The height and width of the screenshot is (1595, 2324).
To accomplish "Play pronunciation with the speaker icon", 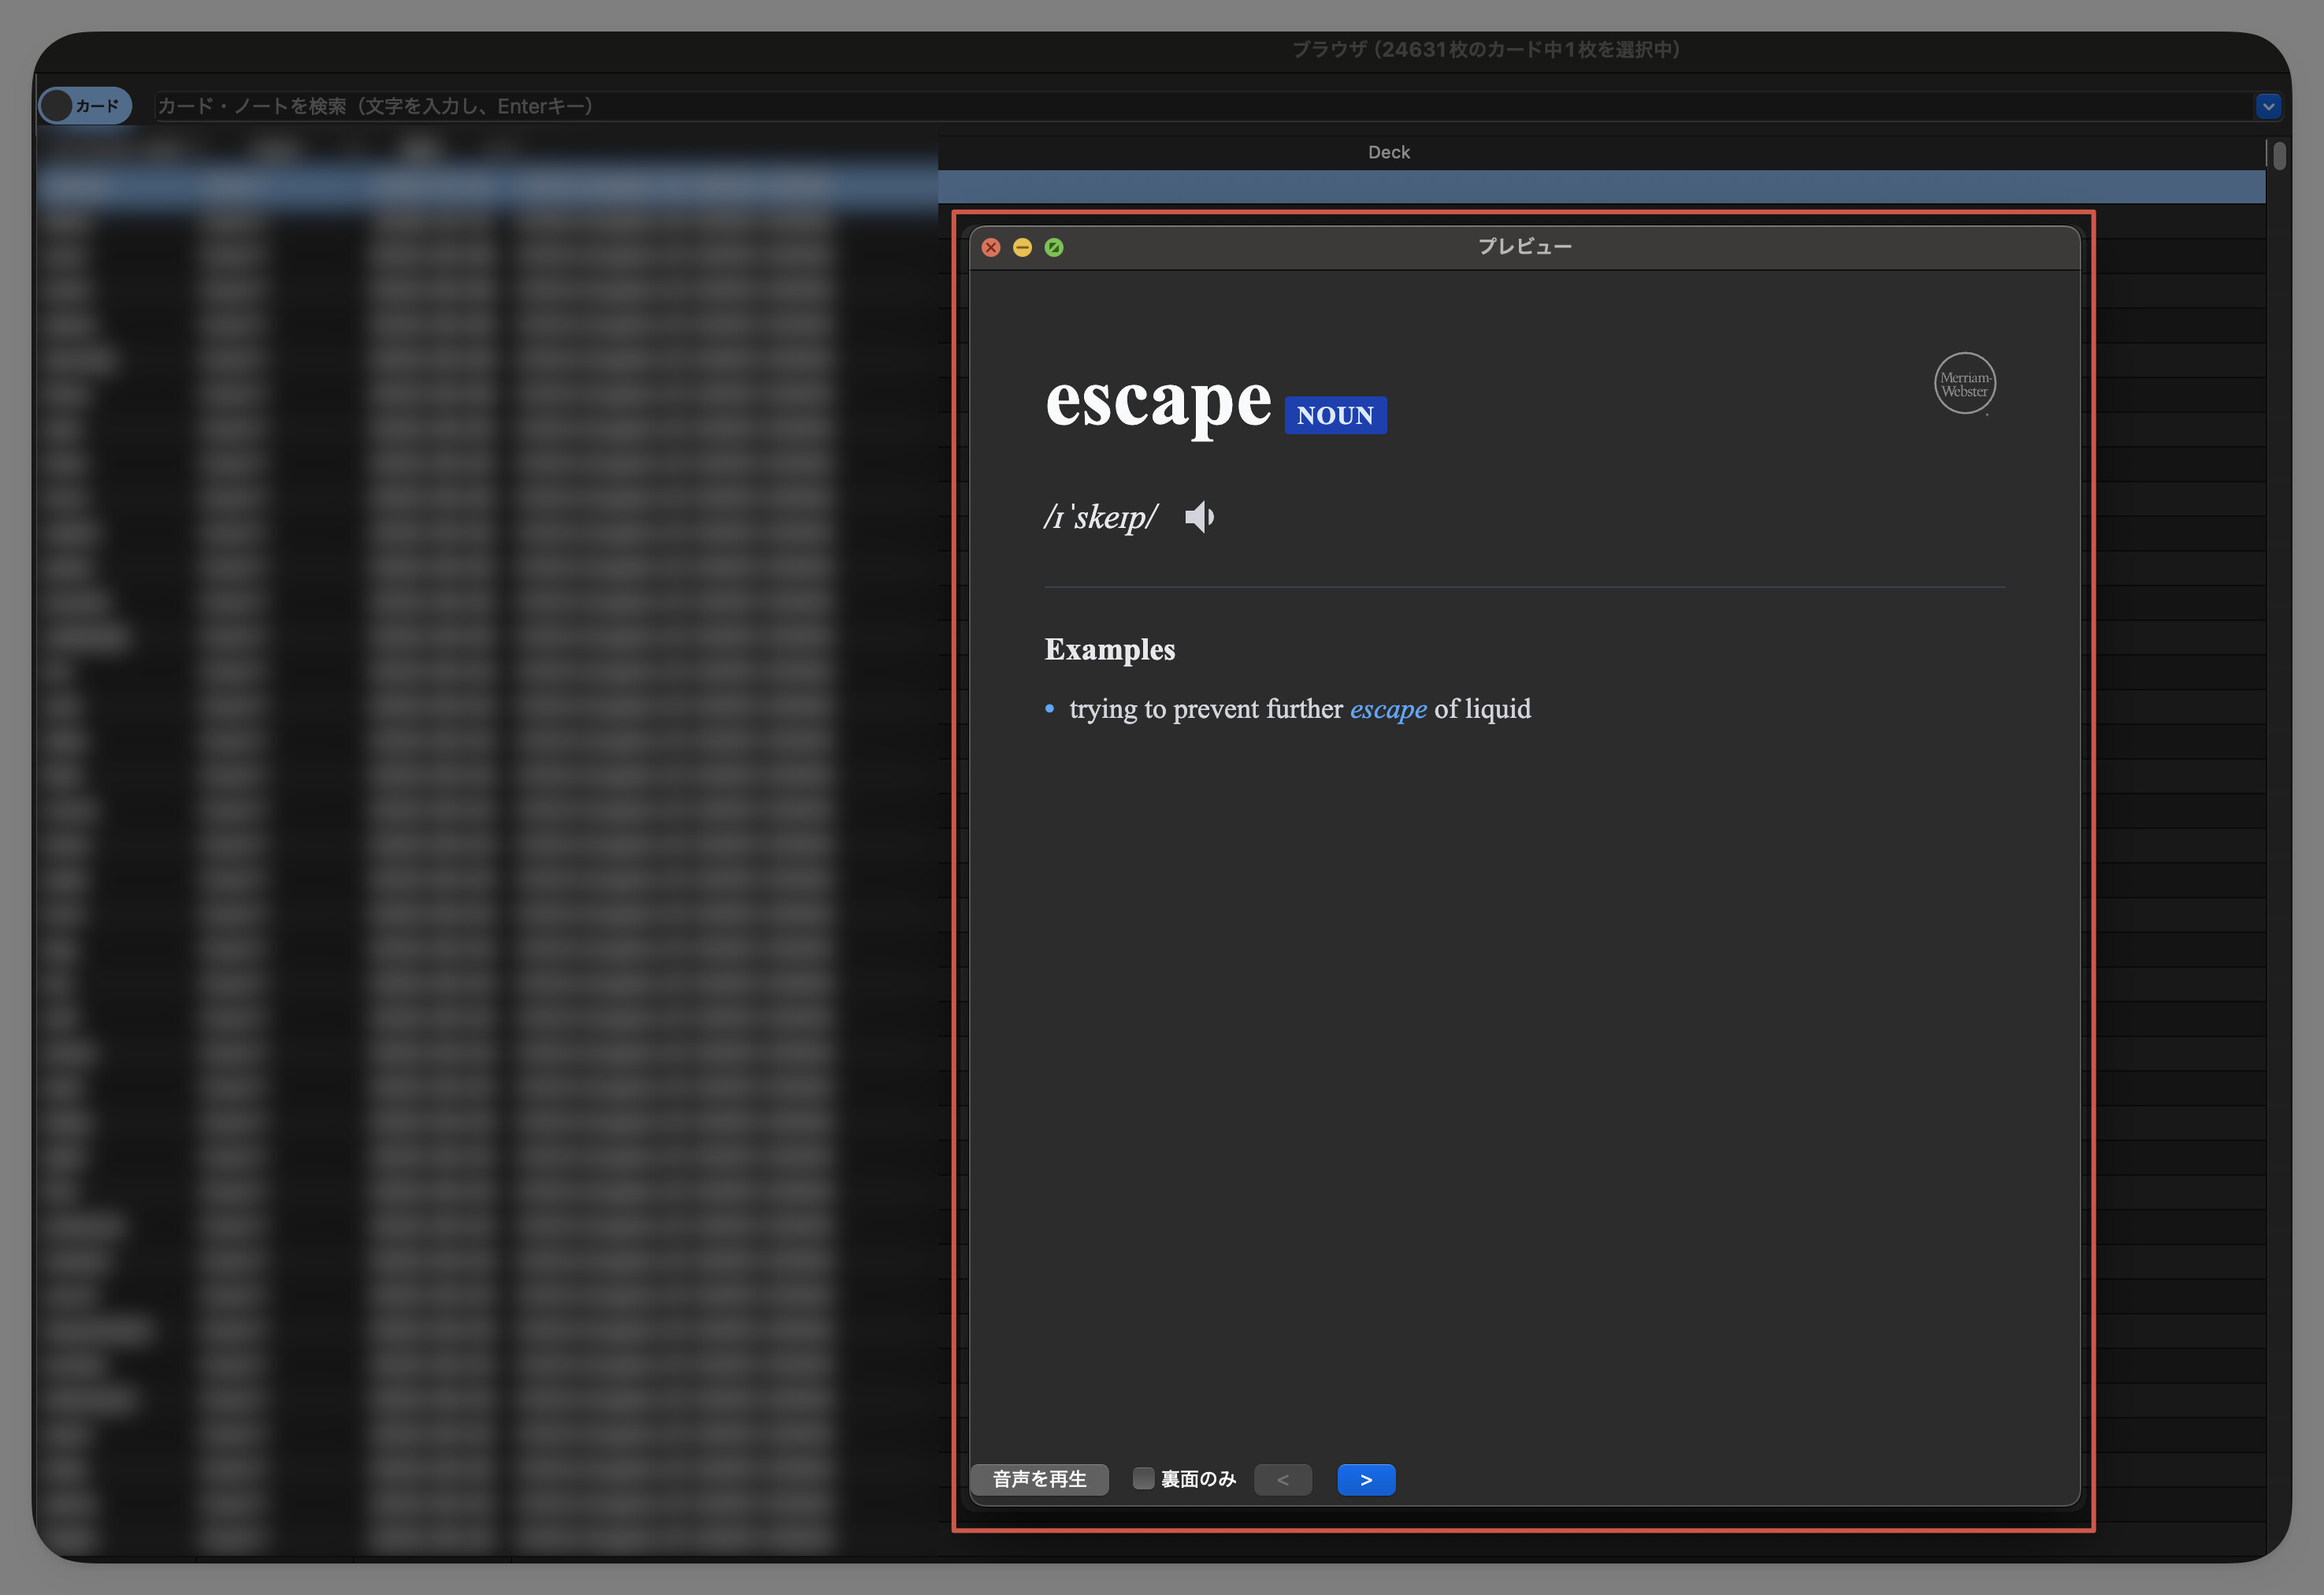I will pyautogui.click(x=1199, y=517).
